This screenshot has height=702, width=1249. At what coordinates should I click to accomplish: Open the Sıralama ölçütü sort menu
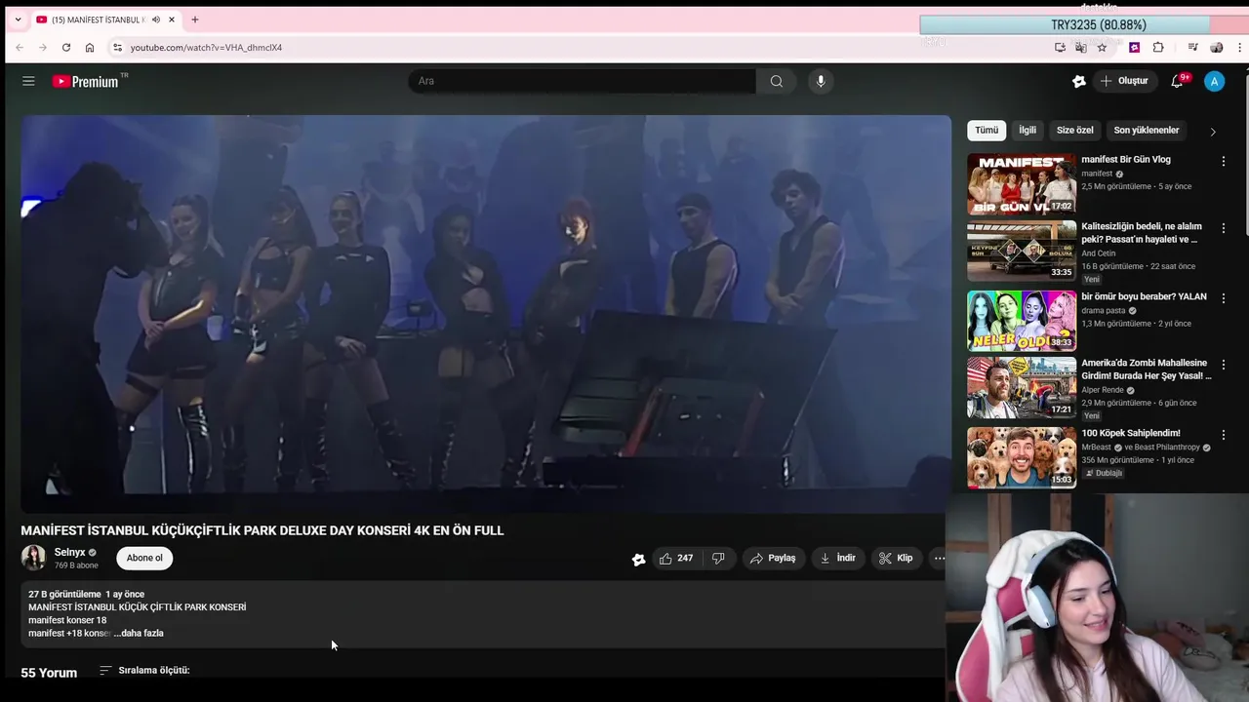(144, 670)
